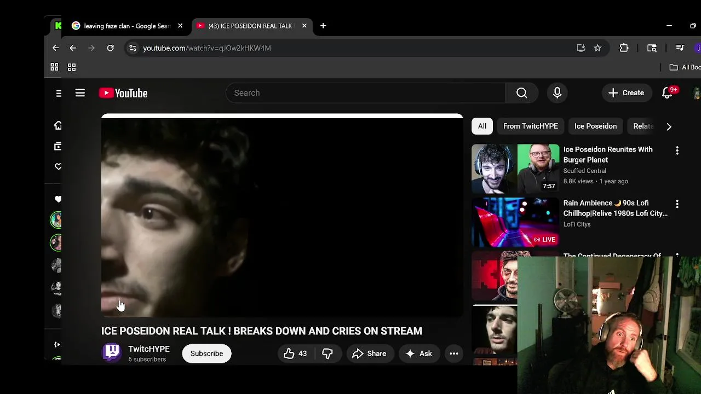Click the install app icon in address bar
The height and width of the screenshot is (394, 701).
point(581,48)
